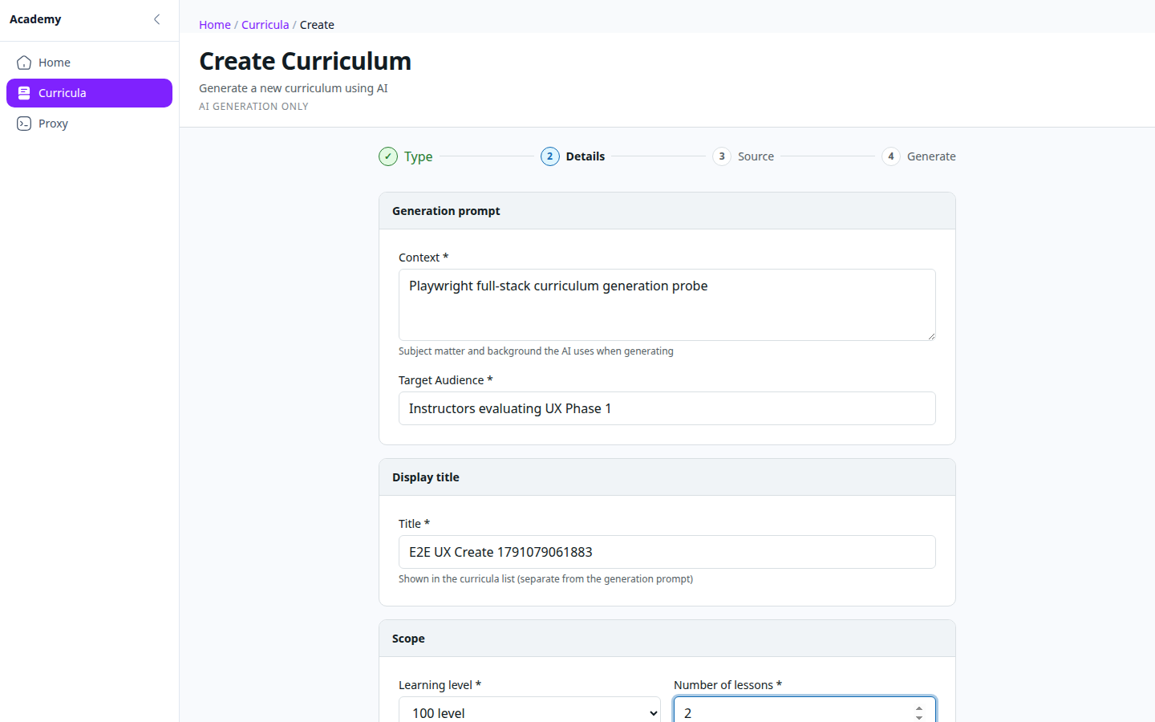Image resolution: width=1155 pixels, height=722 pixels.
Task: Follow the Home breadcrumb link
Action: (x=215, y=25)
